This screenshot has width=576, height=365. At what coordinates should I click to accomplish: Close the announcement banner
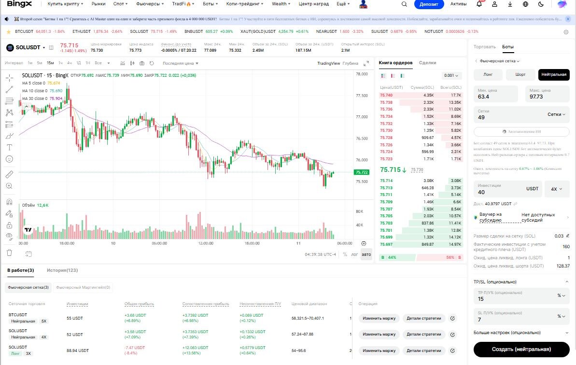pos(568,19)
